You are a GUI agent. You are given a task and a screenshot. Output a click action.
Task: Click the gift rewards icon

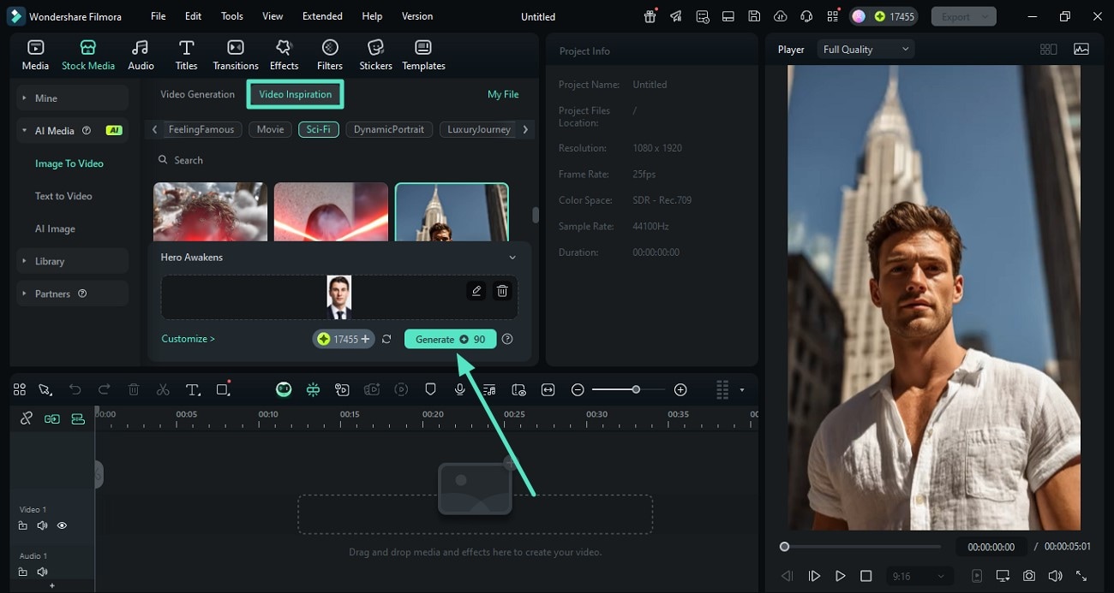pyautogui.click(x=650, y=16)
